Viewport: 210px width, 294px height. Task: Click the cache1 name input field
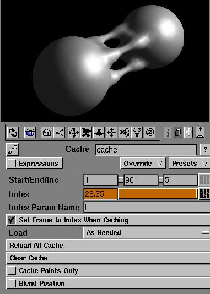coord(146,150)
